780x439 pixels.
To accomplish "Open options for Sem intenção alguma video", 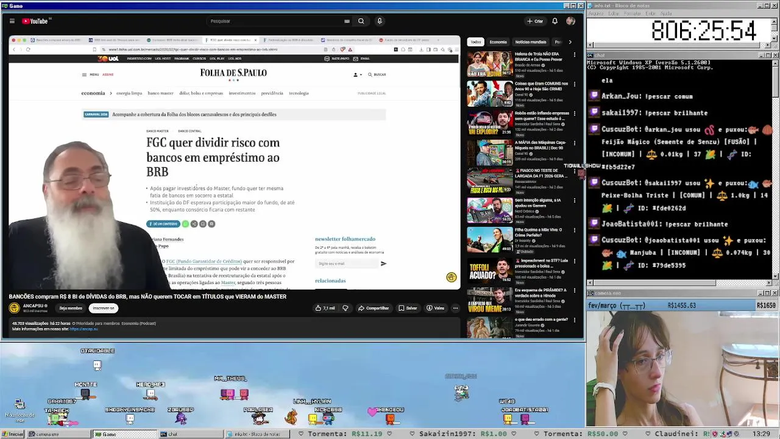I will point(574,201).
